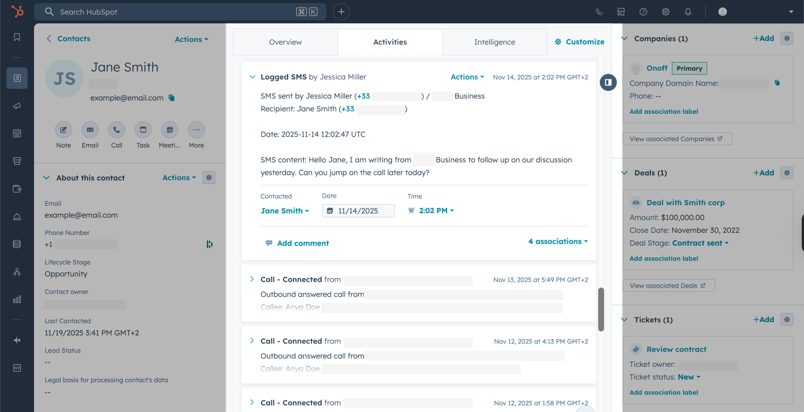Open the Service bell sidebar icon

point(17,216)
